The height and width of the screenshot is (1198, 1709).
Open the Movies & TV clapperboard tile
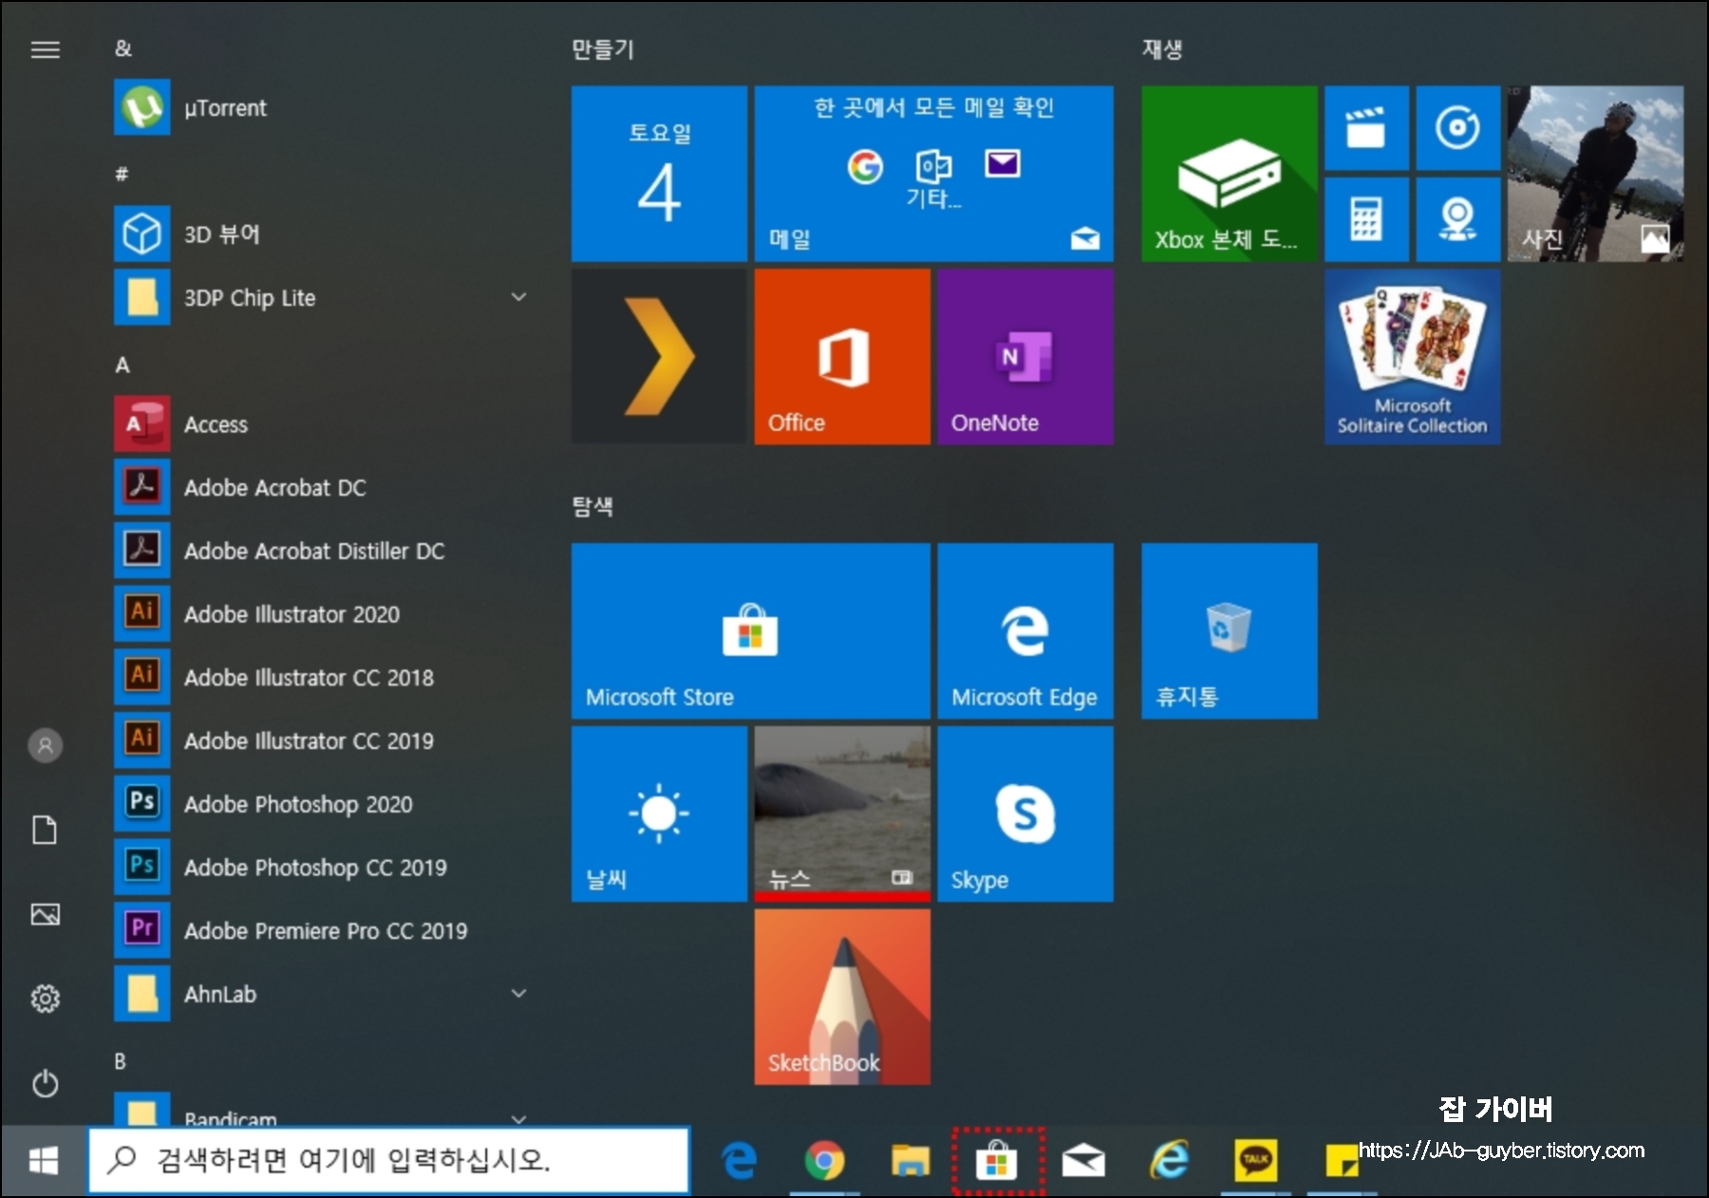coord(1366,128)
